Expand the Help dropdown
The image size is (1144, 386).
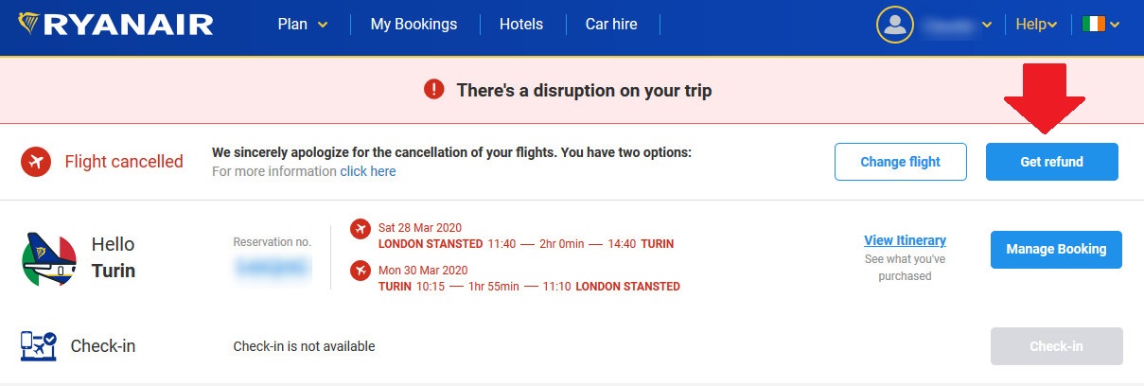(1036, 25)
